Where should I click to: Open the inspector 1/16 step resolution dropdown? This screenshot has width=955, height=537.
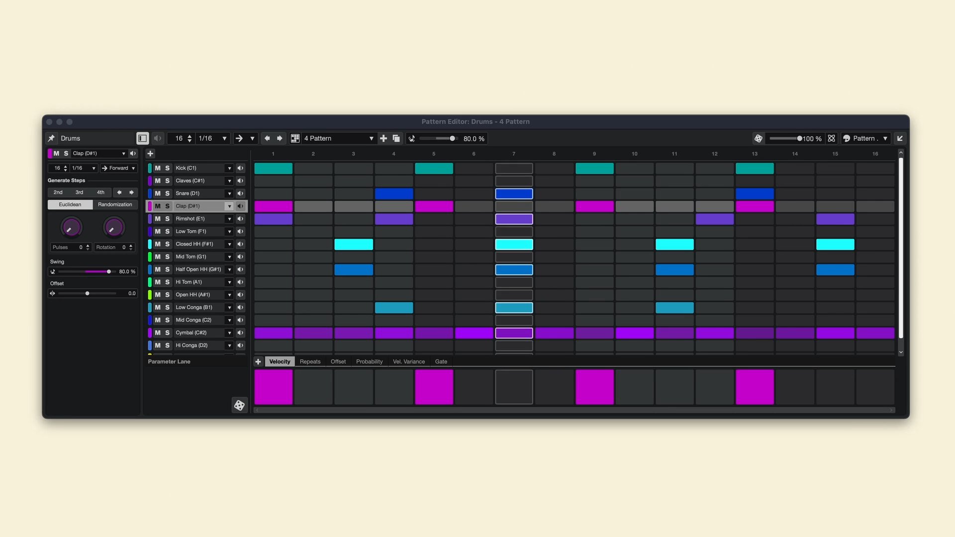84,168
